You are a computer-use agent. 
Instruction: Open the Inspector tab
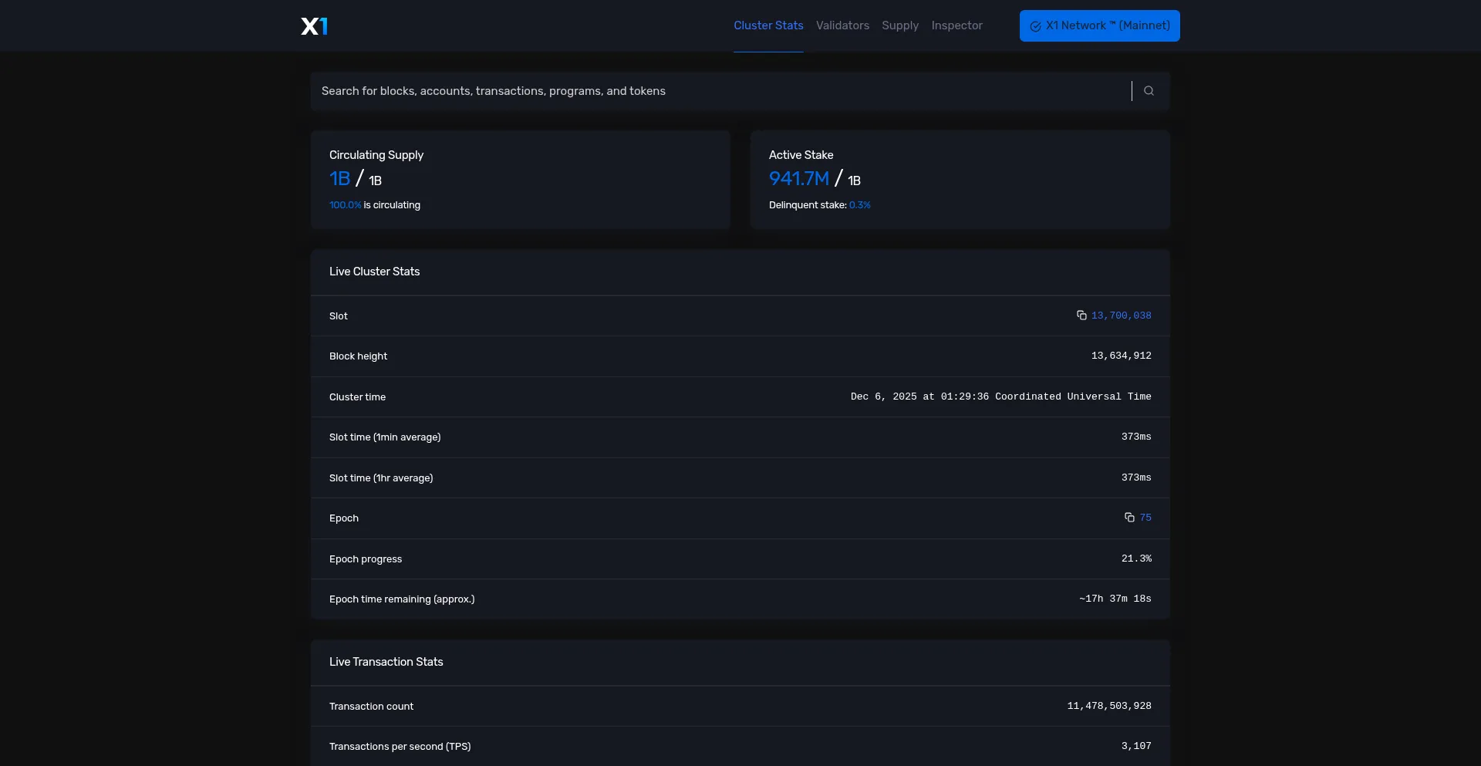click(x=956, y=25)
